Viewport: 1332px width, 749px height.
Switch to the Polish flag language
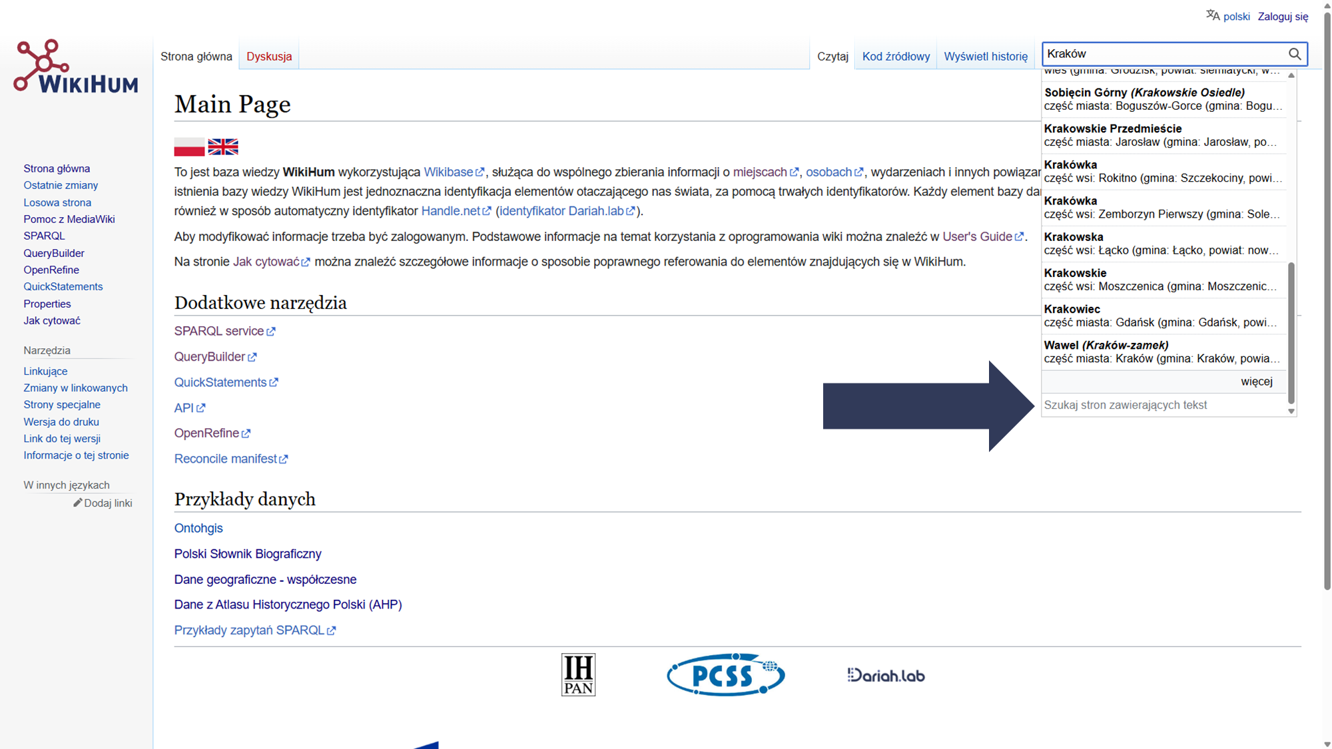click(x=189, y=146)
